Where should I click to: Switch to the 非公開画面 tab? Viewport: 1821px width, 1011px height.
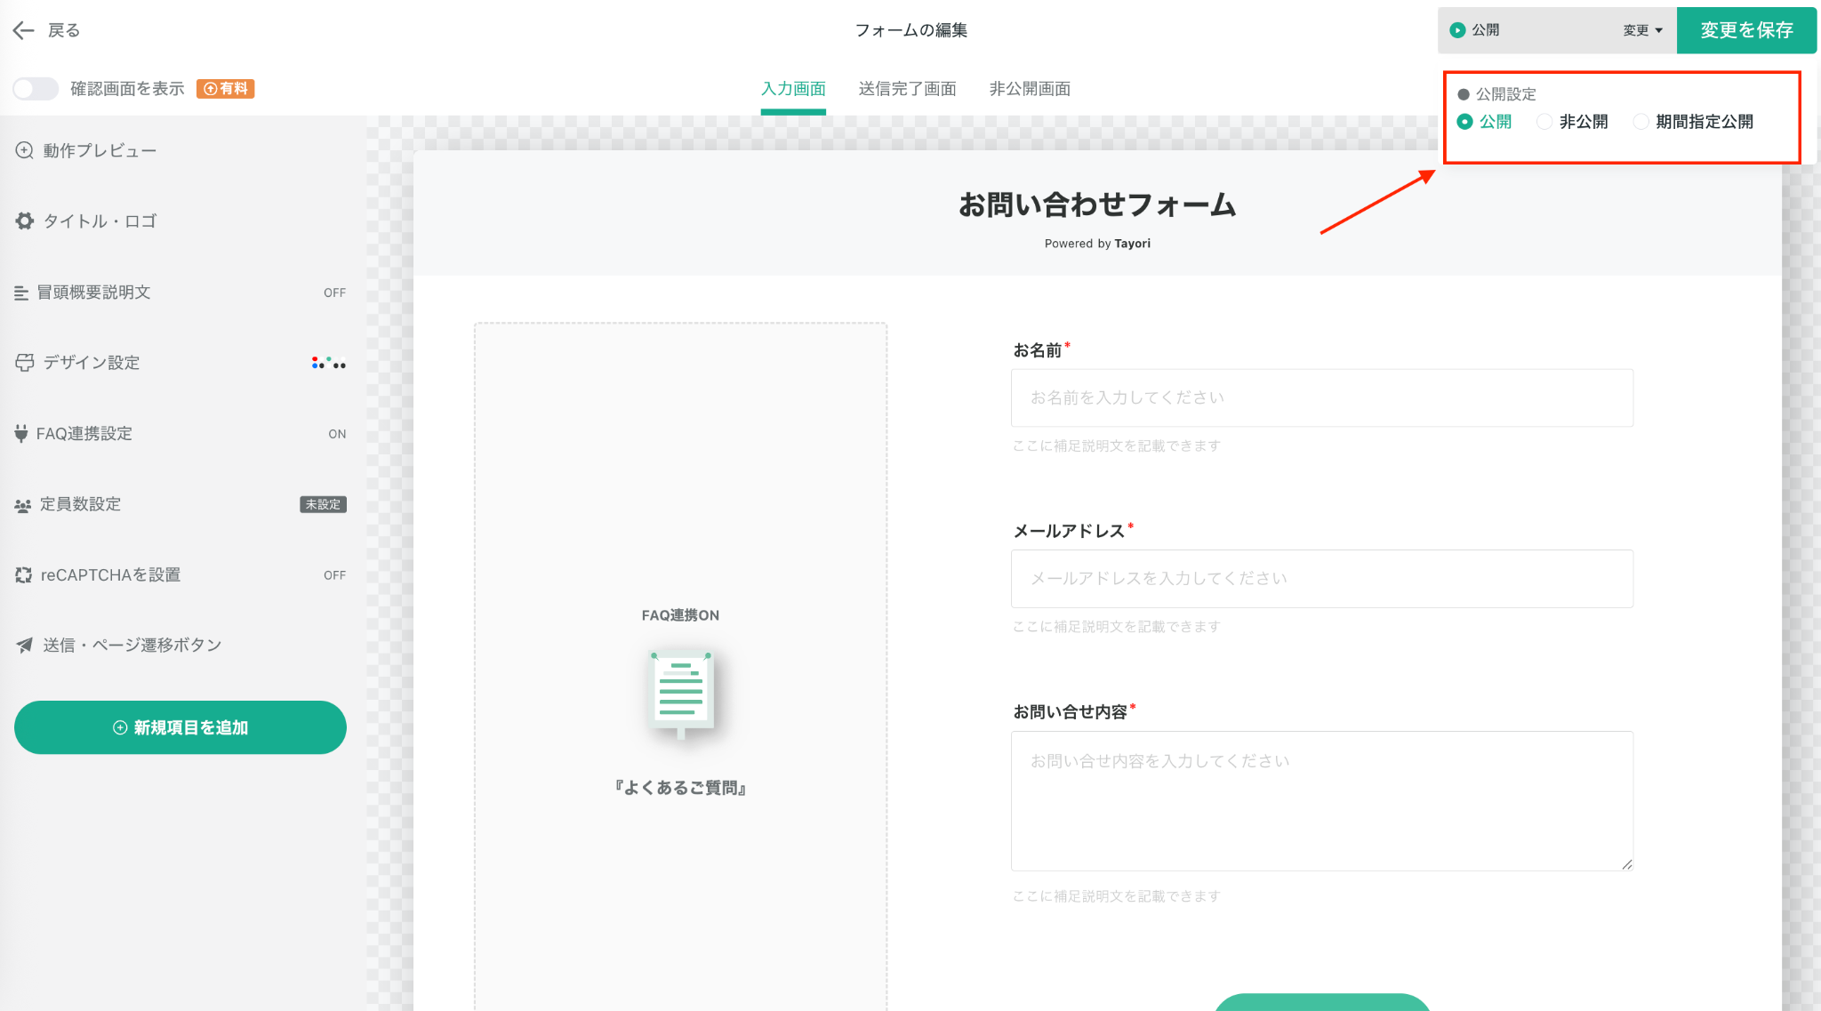(1030, 89)
